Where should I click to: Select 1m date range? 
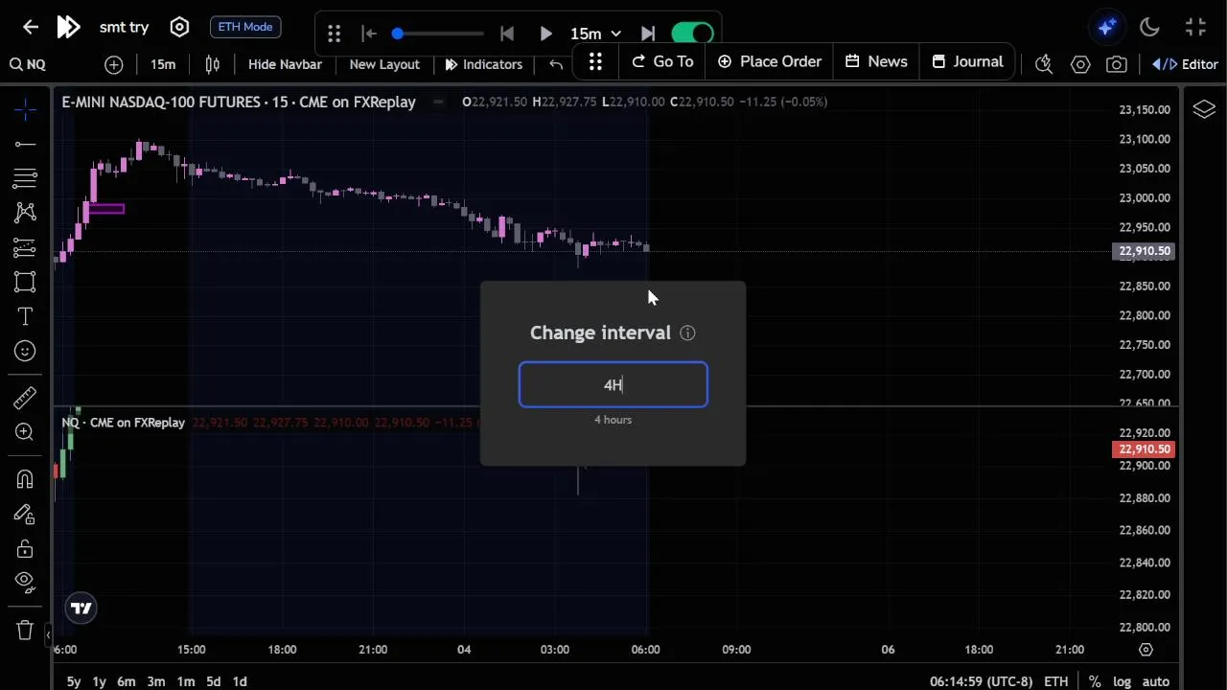click(x=186, y=681)
